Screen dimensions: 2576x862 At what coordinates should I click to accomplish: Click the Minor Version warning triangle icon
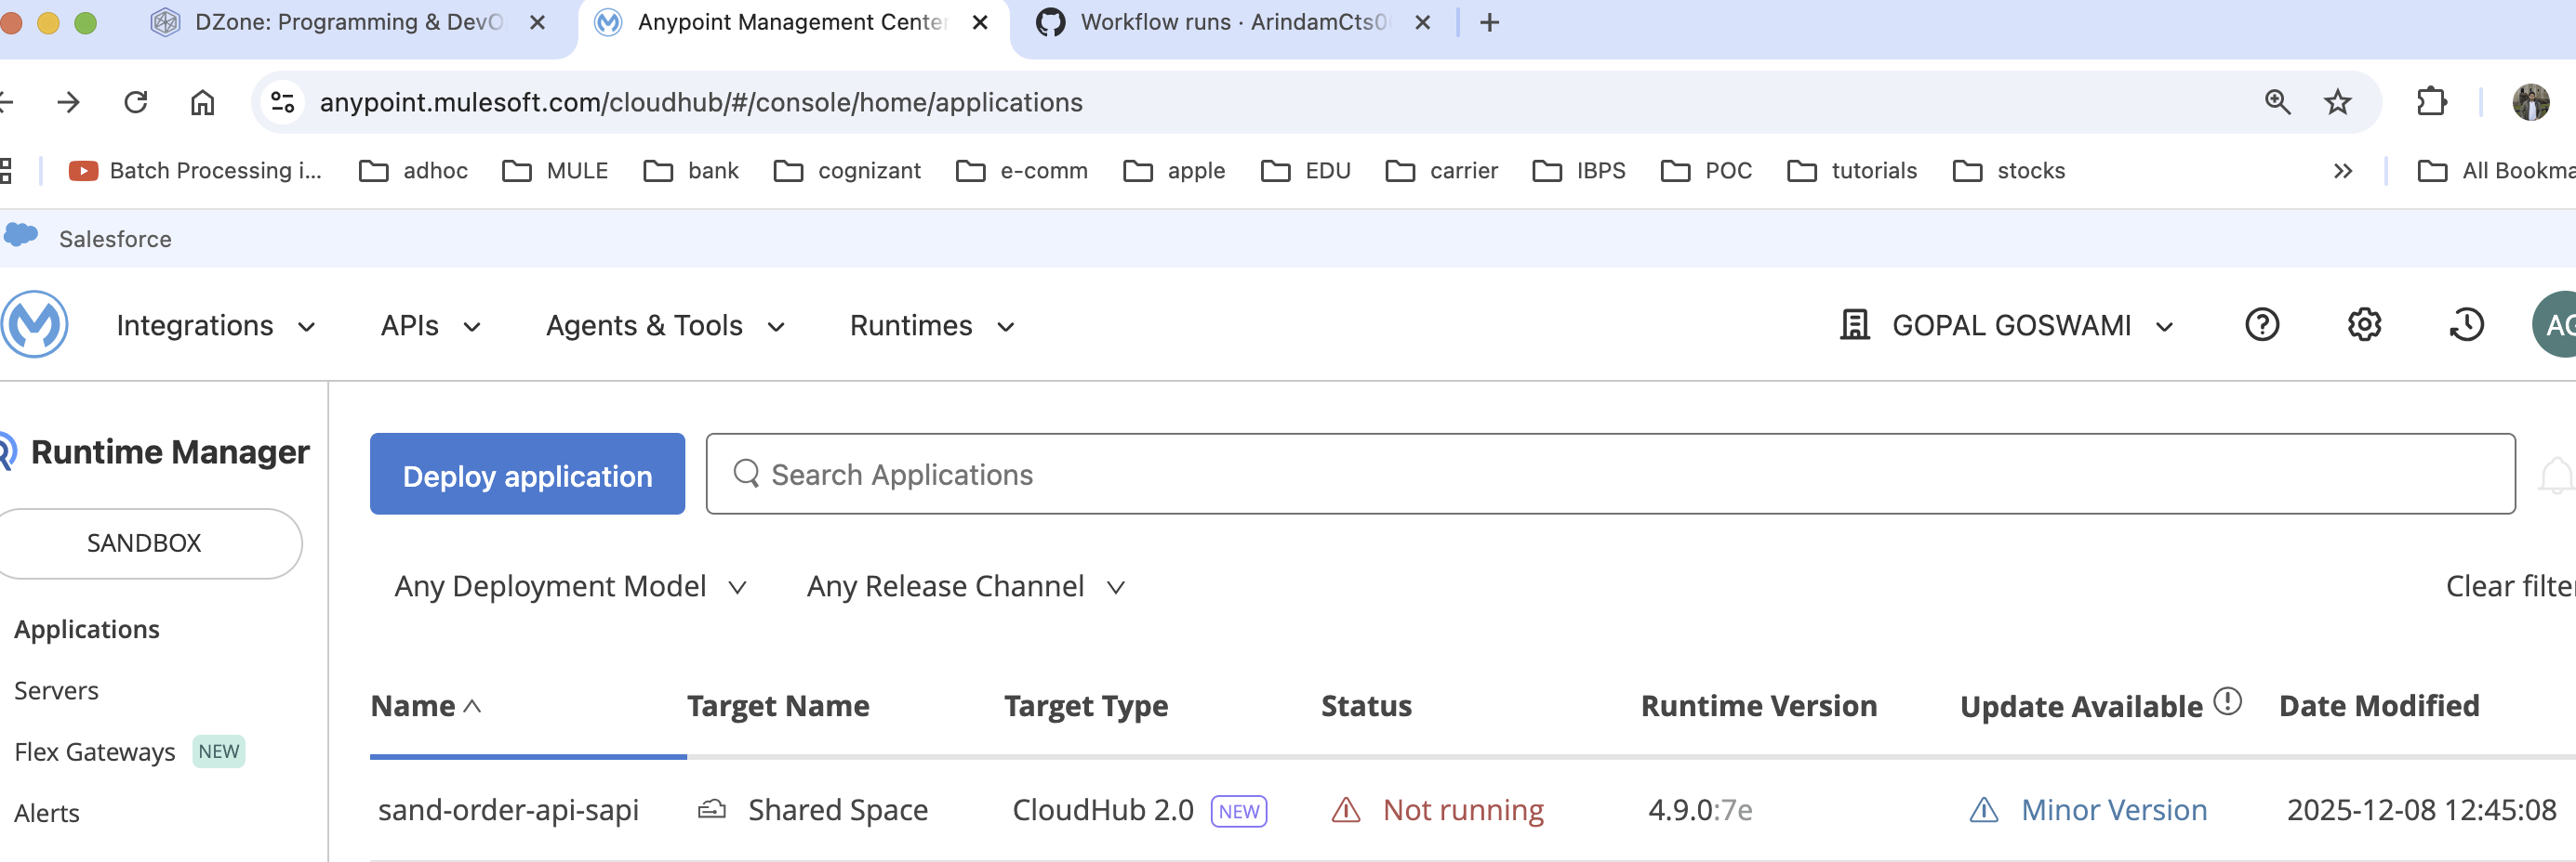pos(1984,809)
